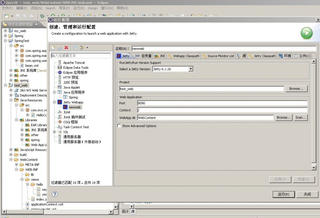Click the 运行(R) button
The height and width of the screenshot is (218, 320).
click(283, 194)
